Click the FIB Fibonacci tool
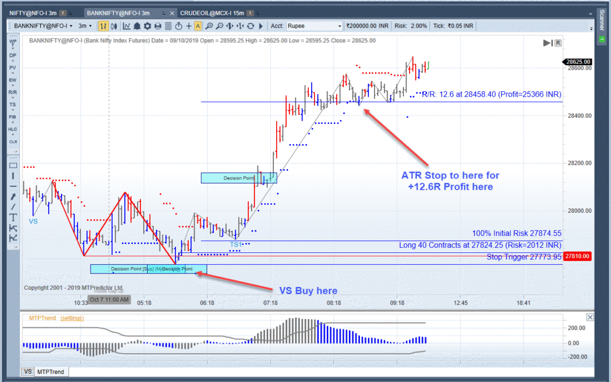 coord(13,117)
